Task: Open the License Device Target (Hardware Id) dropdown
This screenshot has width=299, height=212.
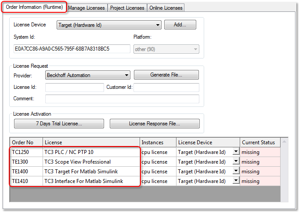Action: tap(109, 25)
